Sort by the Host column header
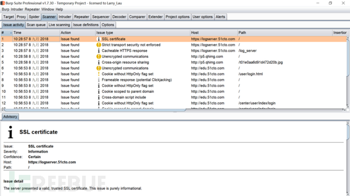The height and width of the screenshot is (196, 350). [214, 32]
